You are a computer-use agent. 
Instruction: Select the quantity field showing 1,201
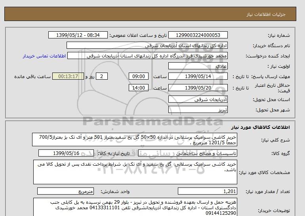point(207,191)
